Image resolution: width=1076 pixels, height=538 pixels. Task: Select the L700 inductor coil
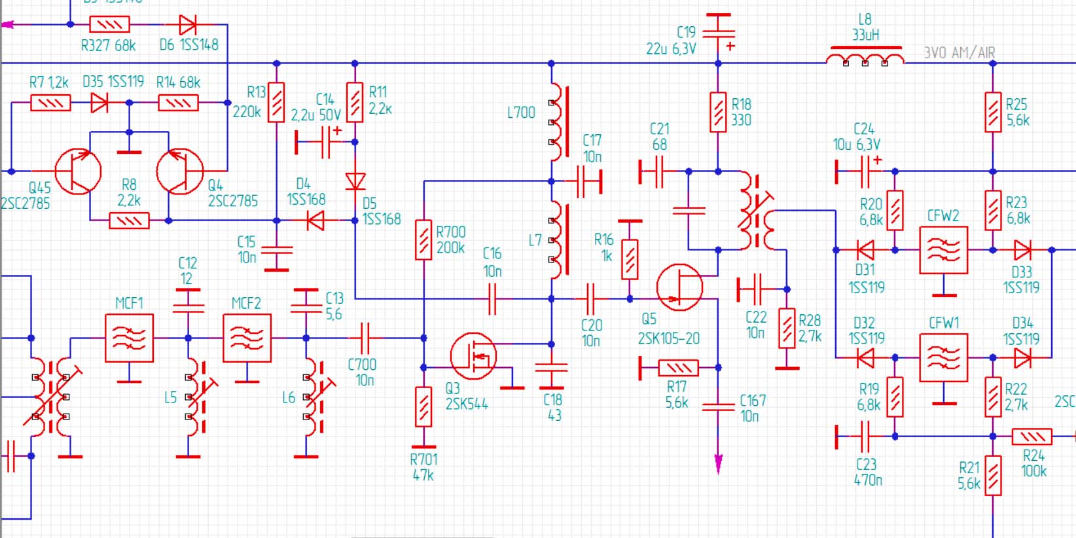pos(555,122)
